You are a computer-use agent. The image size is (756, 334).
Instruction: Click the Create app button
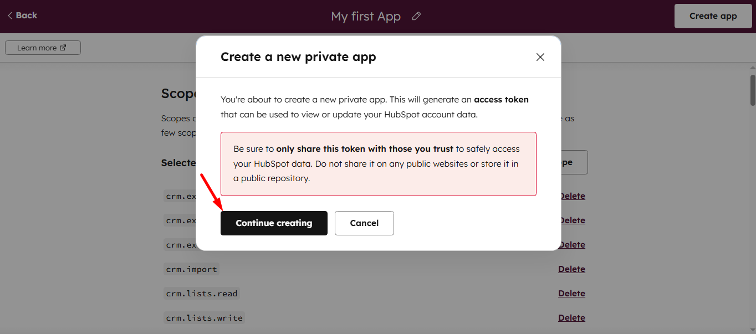point(713,16)
